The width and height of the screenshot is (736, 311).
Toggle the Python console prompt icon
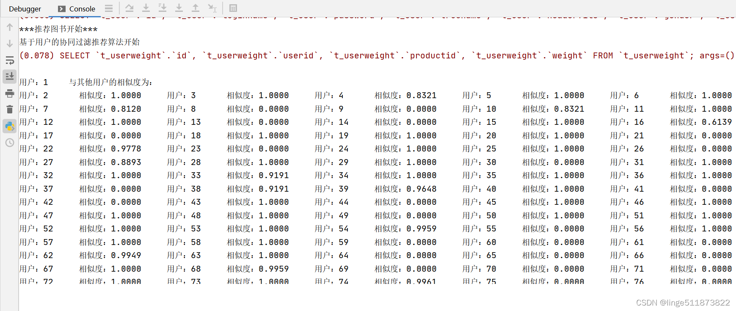(10, 126)
